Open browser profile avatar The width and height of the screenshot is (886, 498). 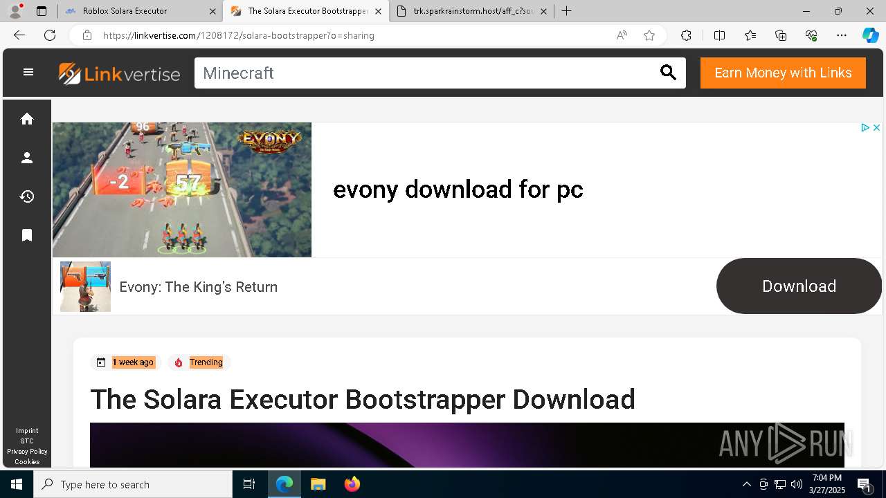(15, 11)
